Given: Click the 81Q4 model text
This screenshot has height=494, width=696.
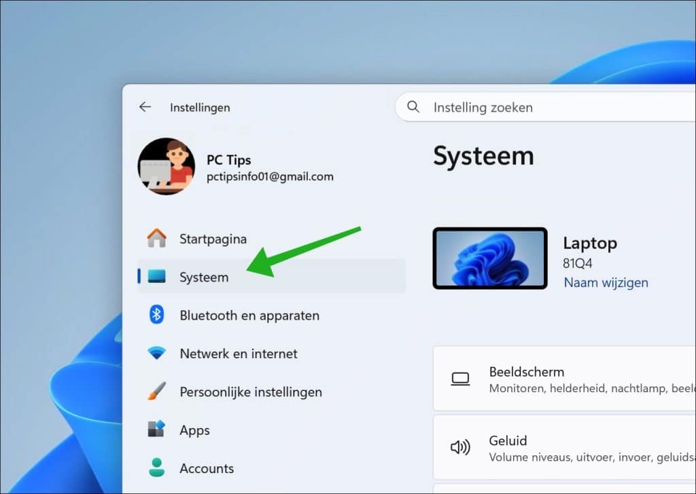Looking at the screenshot, I should click(x=578, y=263).
